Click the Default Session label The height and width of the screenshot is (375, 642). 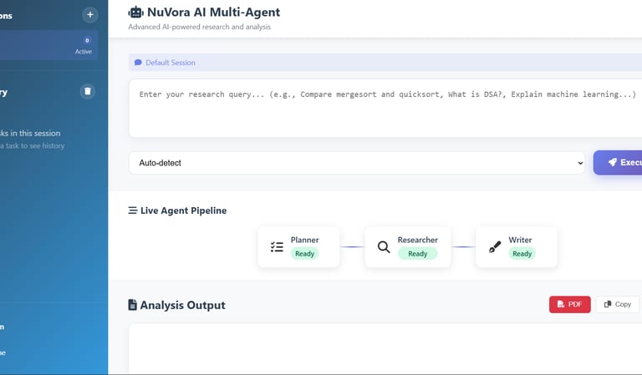[x=171, y=63]
